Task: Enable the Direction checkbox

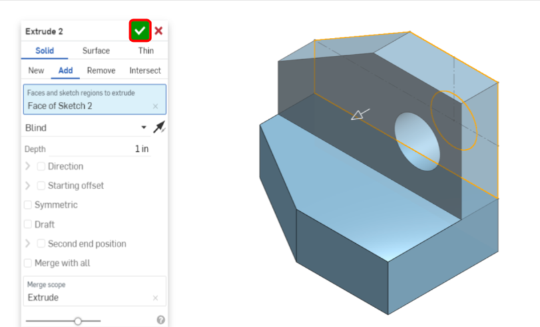Action: 41,166
